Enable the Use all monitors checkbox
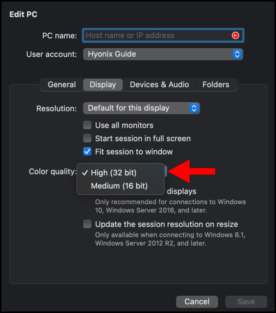This screenshot has width=276, height=313. (87, 125)
